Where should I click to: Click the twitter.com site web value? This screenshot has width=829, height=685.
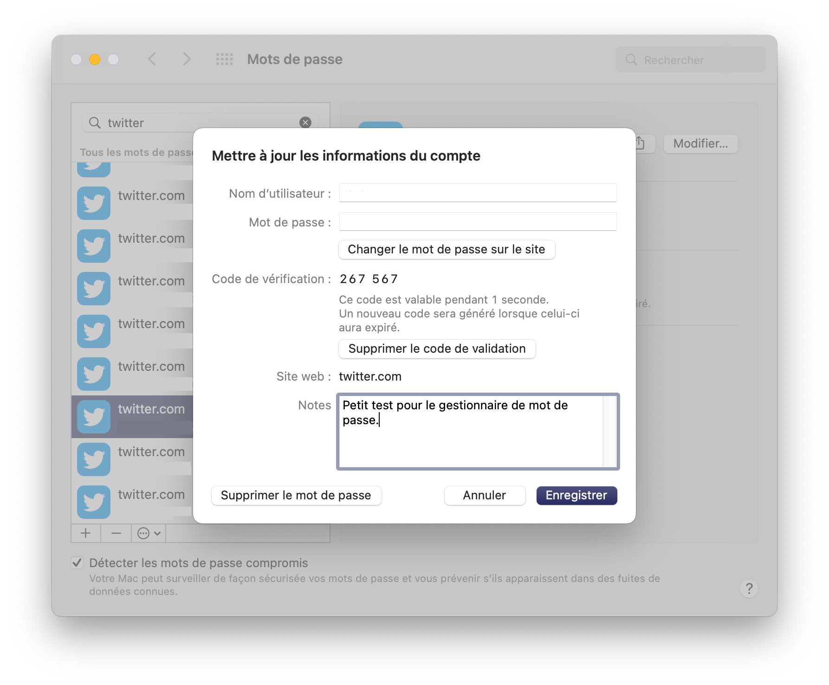click(370, 376)
